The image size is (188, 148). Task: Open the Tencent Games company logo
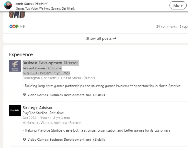coord(15,66)
